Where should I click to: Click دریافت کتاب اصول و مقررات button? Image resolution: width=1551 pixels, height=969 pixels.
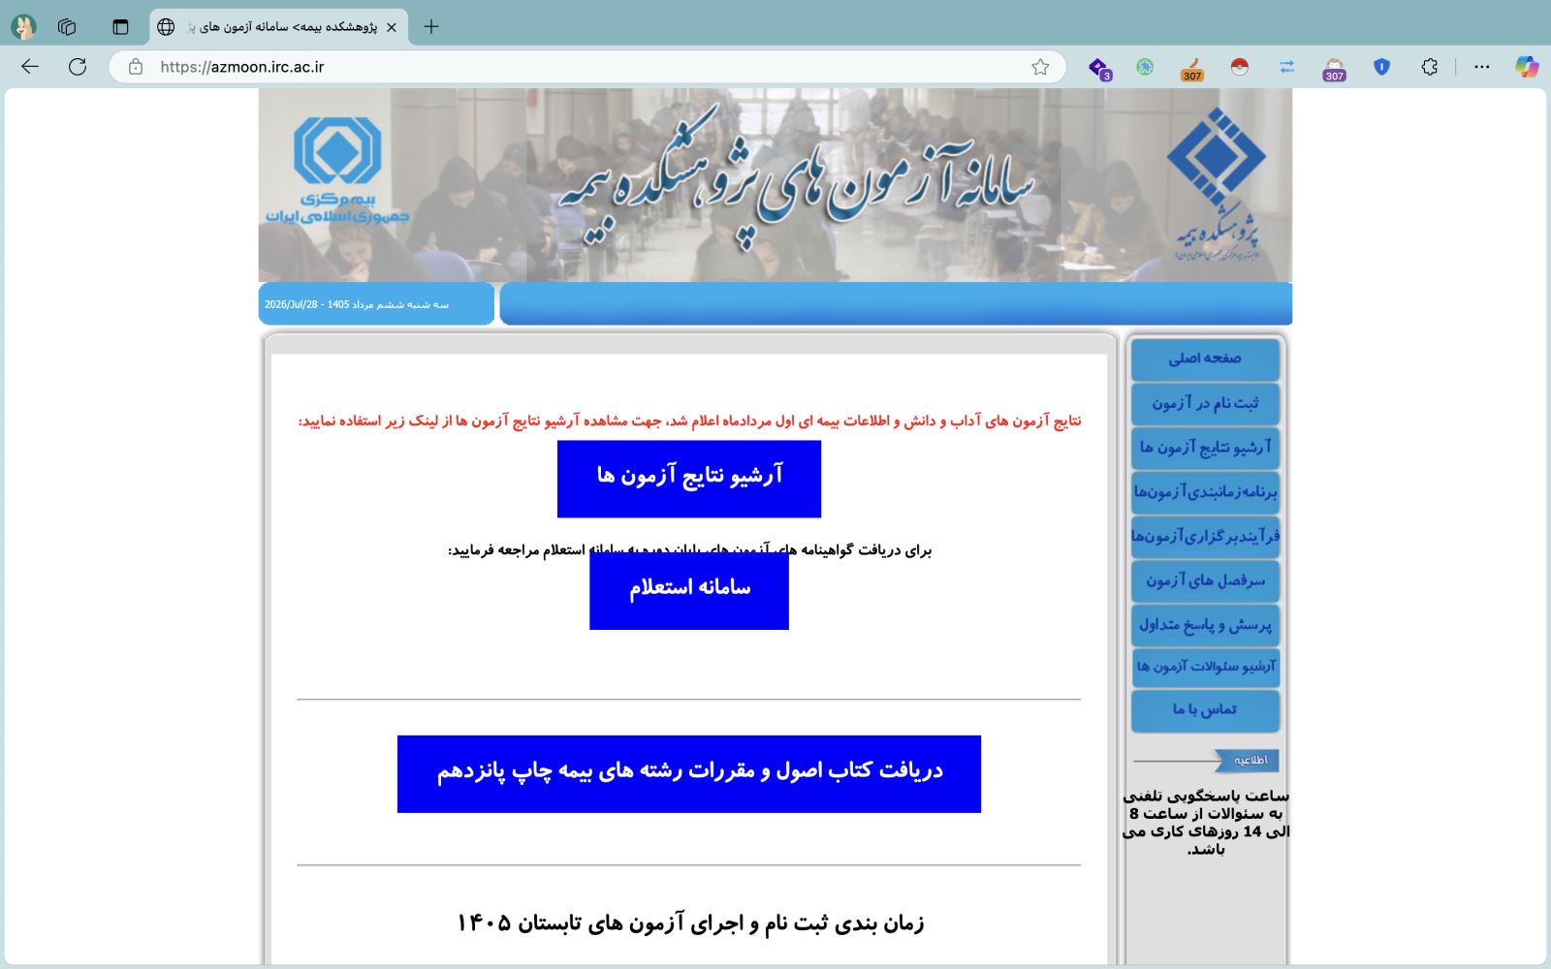(x=689, y=774)
